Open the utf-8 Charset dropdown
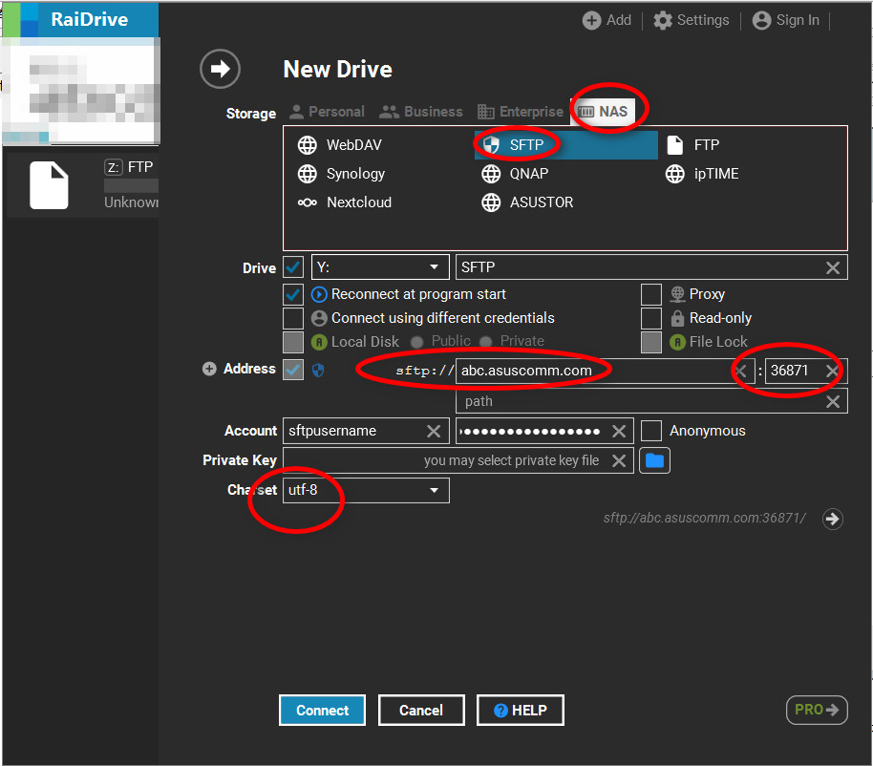873x766 pixels. (366, 490)
